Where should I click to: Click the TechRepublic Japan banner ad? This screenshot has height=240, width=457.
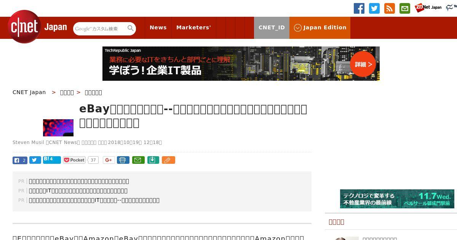(x=241, y=64)
